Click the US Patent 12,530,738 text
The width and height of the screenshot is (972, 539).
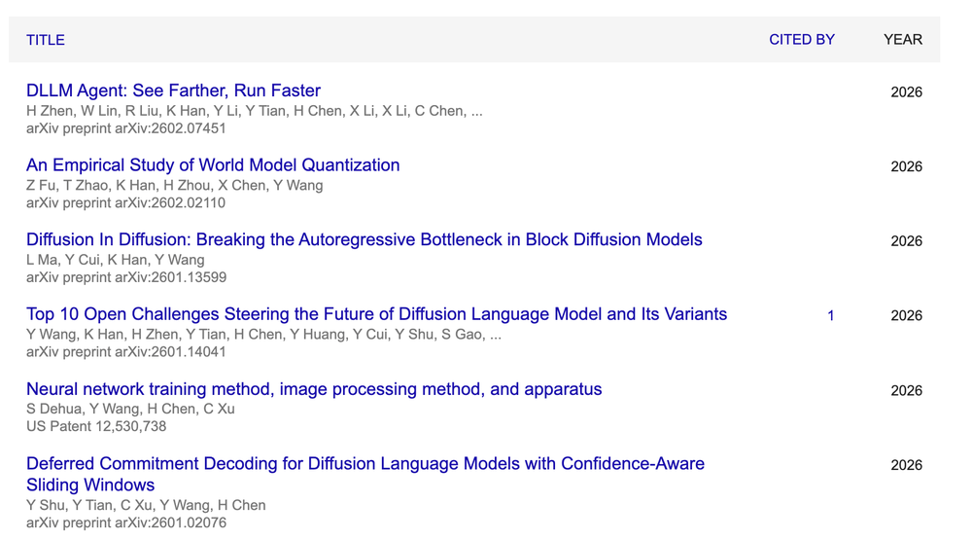click(x=96, y=426)
